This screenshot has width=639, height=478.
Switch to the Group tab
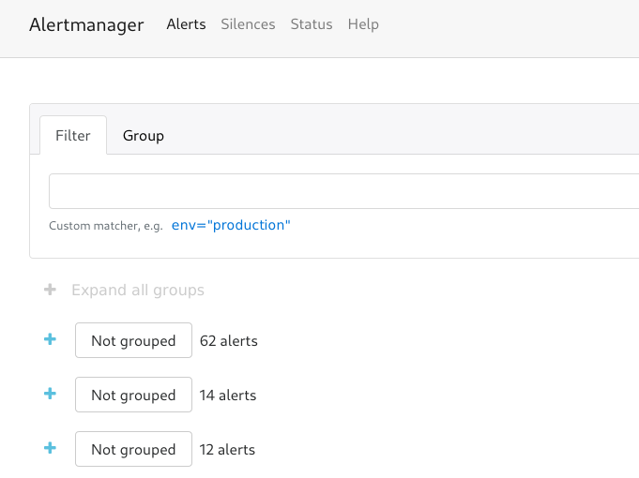click(x=144, y=136)
